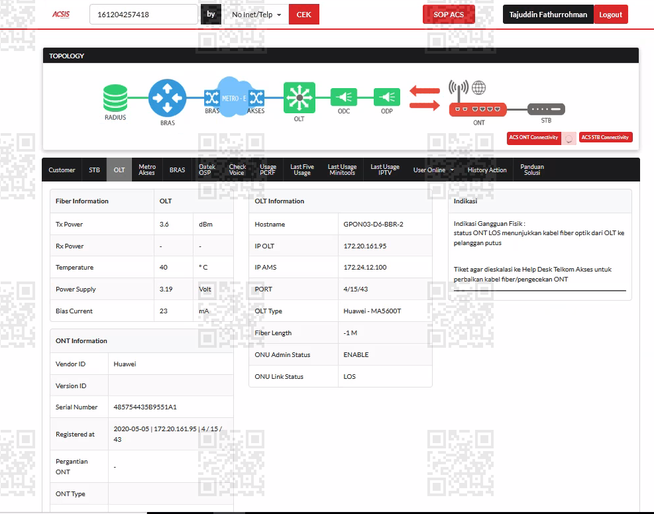The width and height of the screenshot is (654, 514).
Task: Click the Metro-E cloud icon
Action: tap(233, 97)
